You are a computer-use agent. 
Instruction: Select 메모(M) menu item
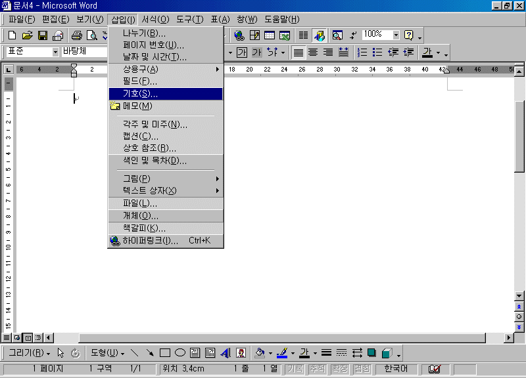[166, 106]
